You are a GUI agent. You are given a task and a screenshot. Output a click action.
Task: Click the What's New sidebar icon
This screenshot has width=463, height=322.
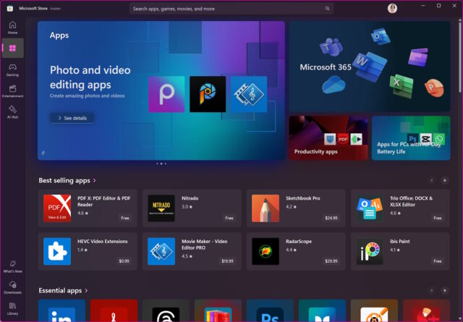click(12, 266)
